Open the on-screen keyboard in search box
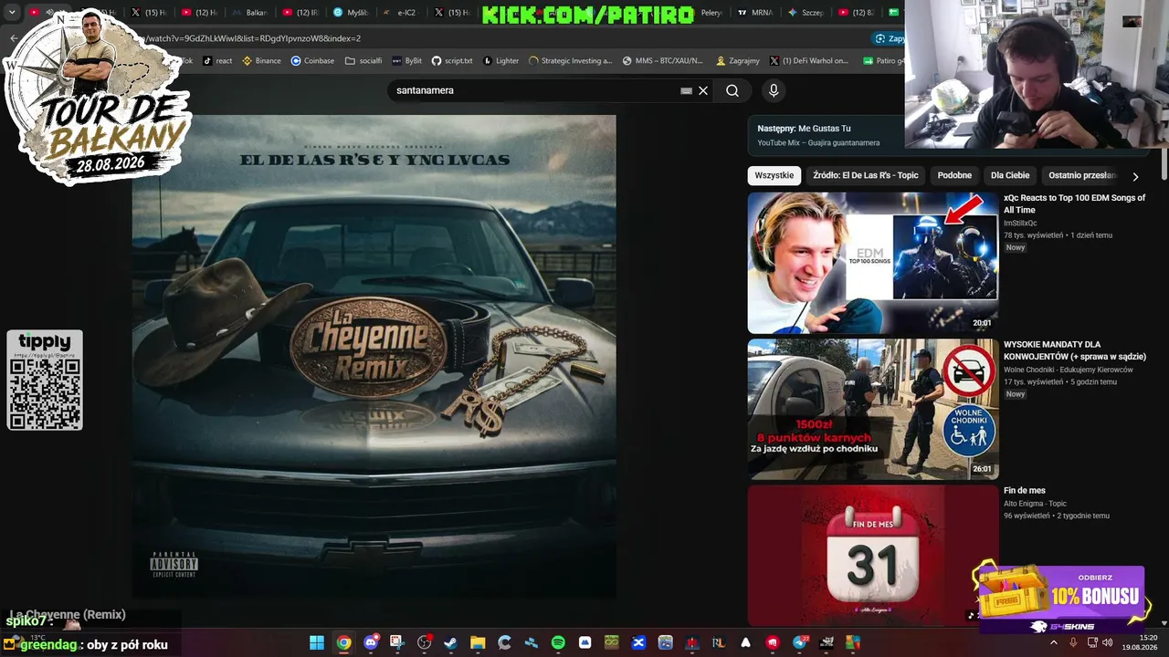Viewport: 1169px width, 657px height. pos(686,90)
